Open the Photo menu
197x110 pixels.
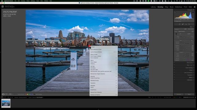(x=28, y=1)
